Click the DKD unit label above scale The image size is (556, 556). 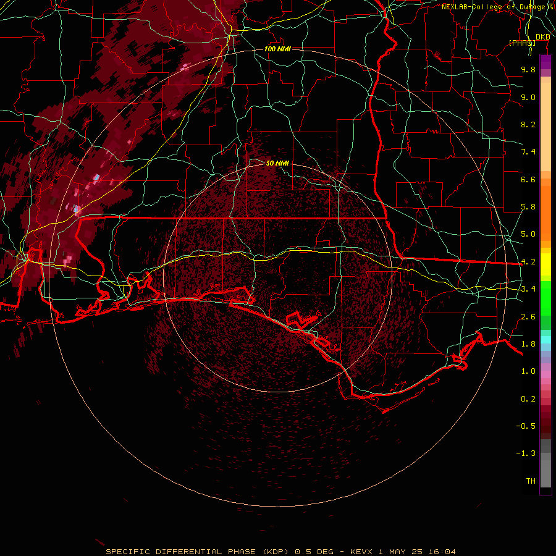coord(543,37)
